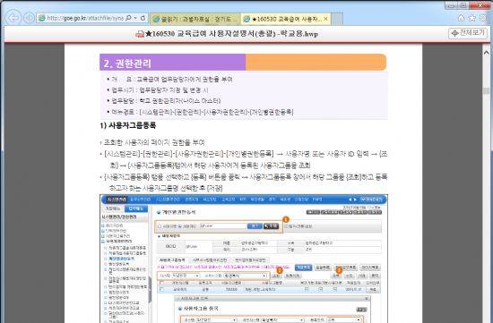The width and height of the screenshot is (493, 323).
Task: Maximize the browser window
Action: 463,5
